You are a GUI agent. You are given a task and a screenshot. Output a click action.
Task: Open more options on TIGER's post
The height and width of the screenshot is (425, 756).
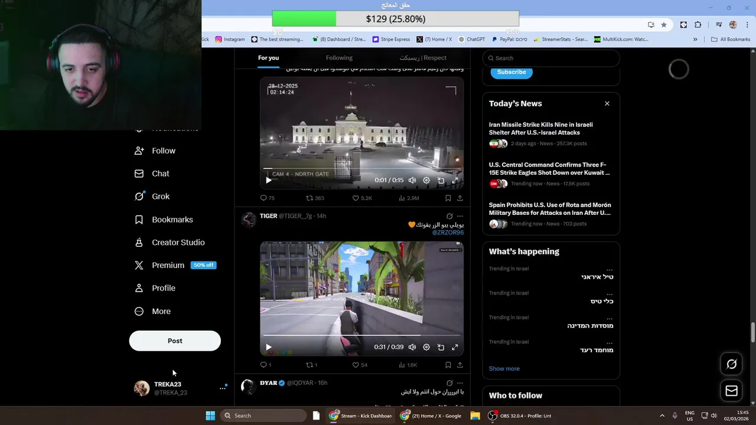tap(460, 216)
